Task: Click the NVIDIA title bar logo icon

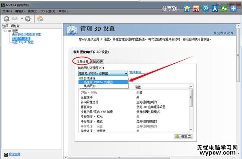Action: pyautogui.click(x=3, y=5)
